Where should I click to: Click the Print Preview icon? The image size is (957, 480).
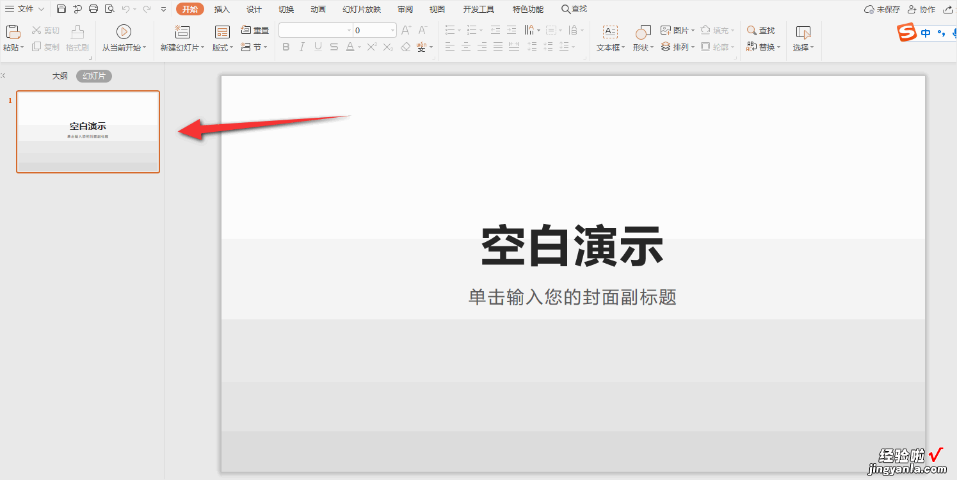coord(109,9)
